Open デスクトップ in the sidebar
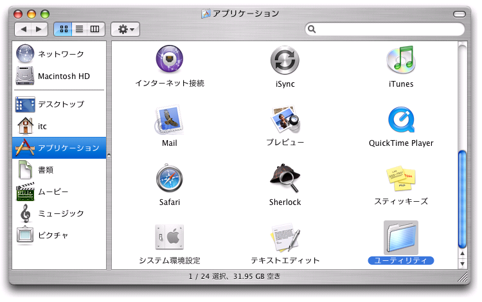The height and width of the screenshot is (302, 482). point(60,104)
